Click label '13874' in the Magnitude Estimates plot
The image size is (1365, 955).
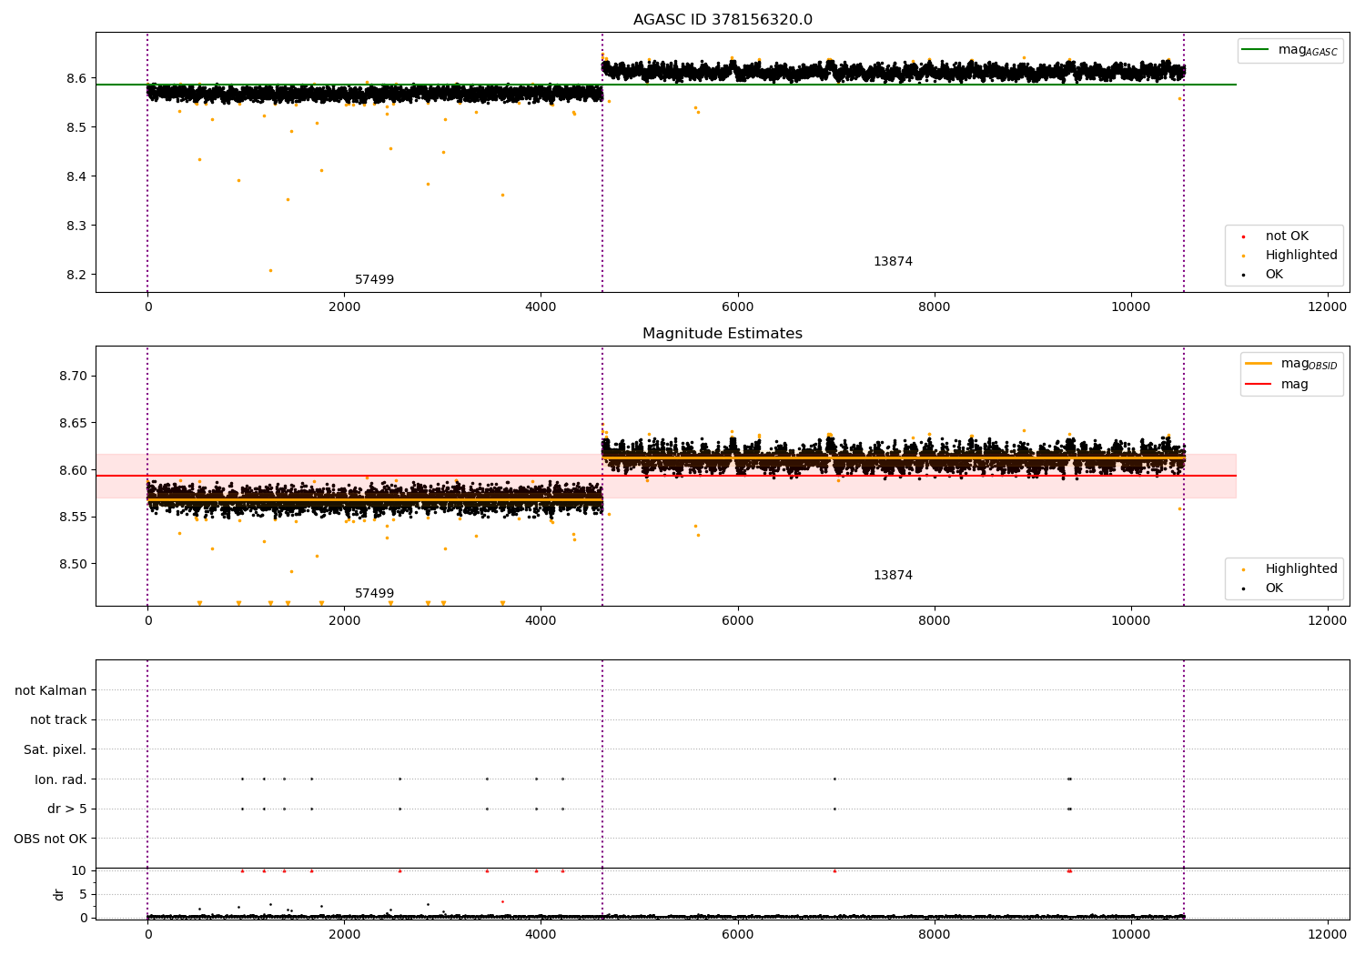(893, 576)
